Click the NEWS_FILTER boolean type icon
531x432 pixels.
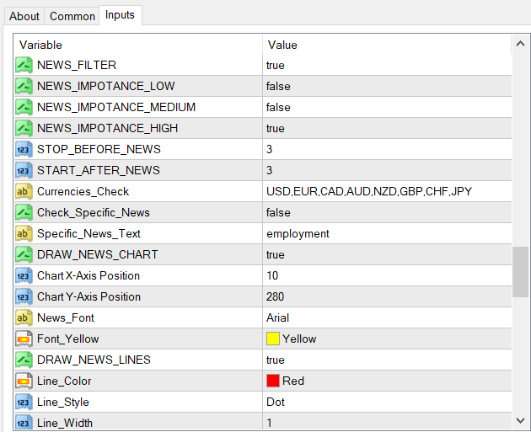click(24, 65)
